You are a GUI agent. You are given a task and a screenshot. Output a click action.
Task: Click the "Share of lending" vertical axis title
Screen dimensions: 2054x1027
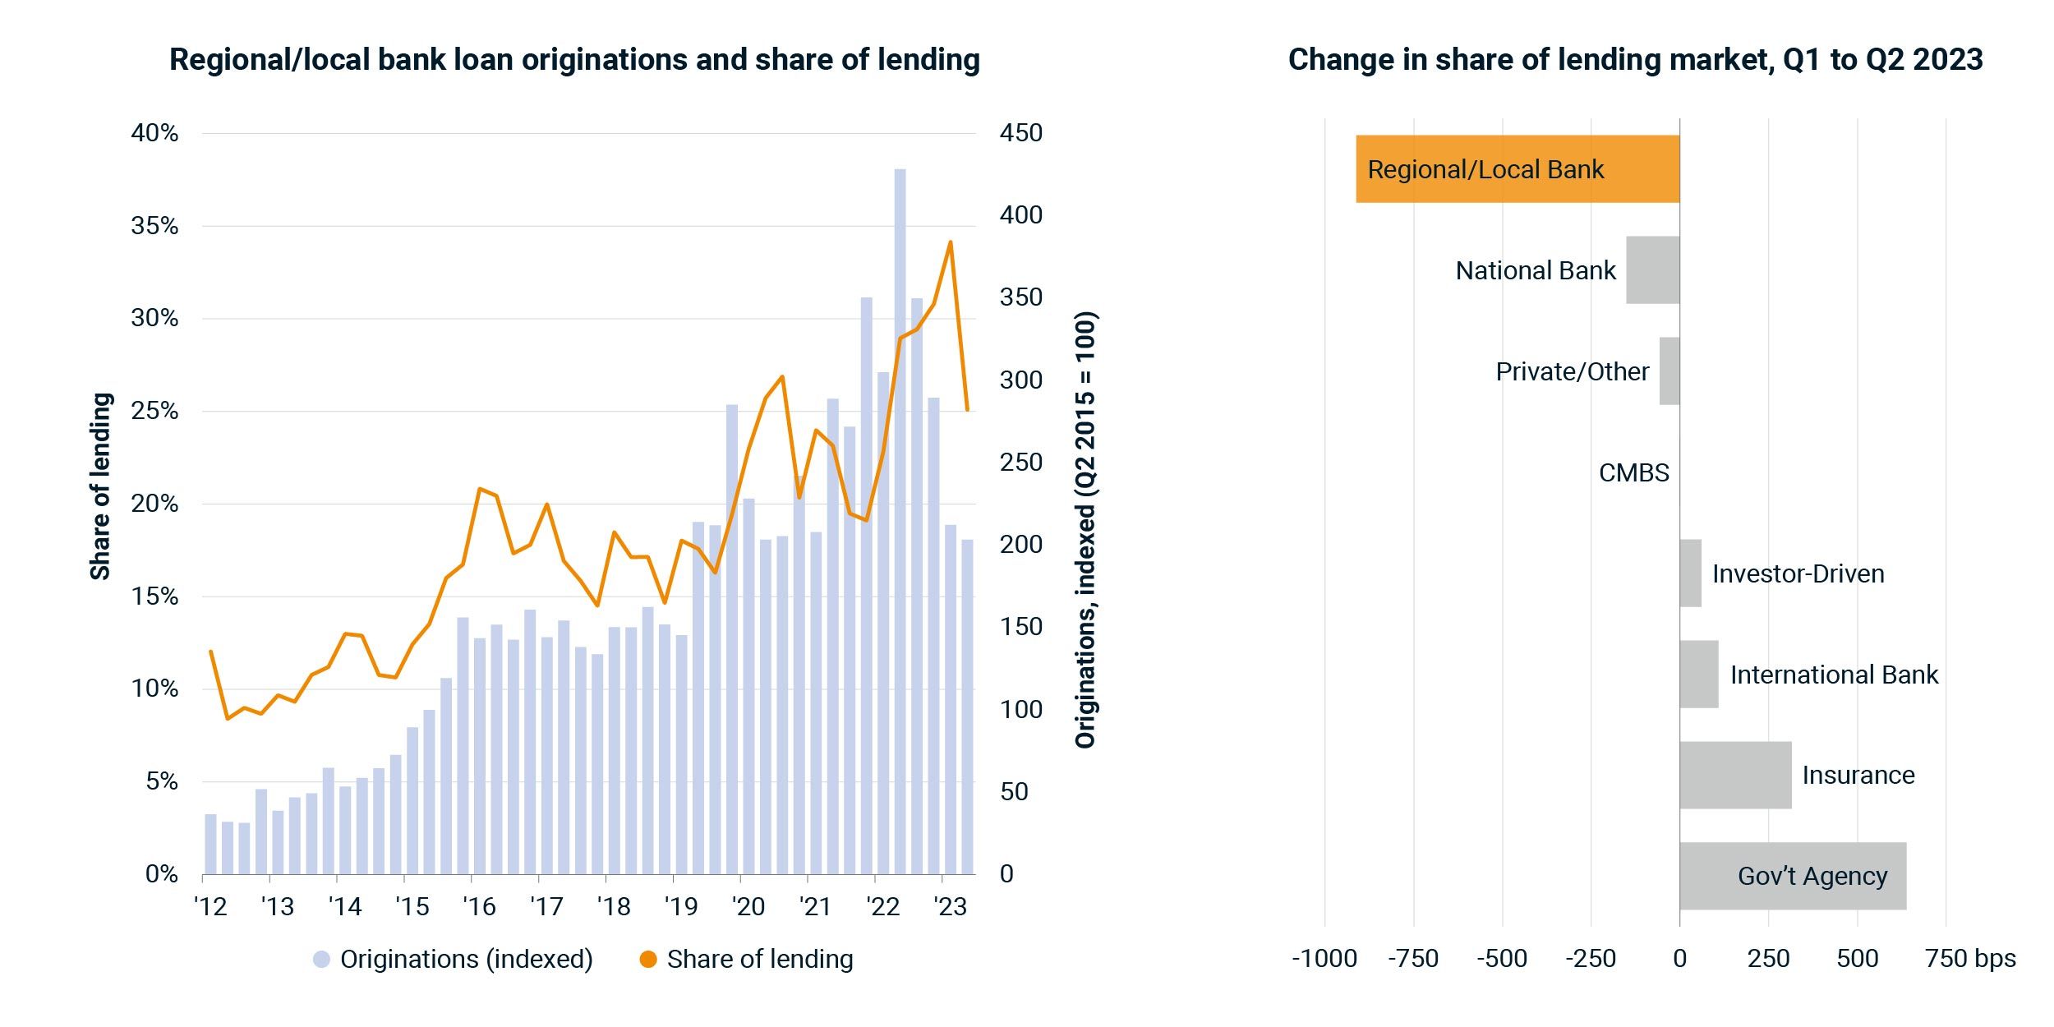(100, 486)
